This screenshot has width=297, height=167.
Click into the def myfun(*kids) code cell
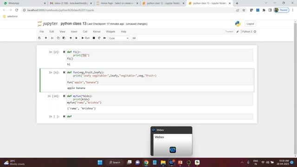(160, 99)
